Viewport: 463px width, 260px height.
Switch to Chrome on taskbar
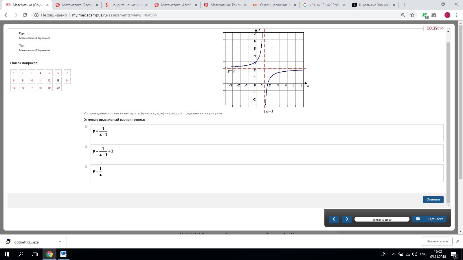click(49, 254)
